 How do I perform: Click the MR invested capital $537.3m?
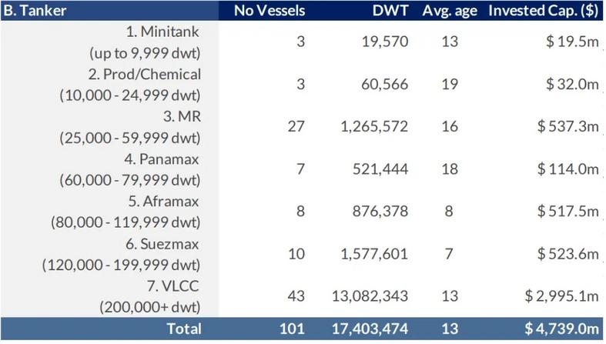(x=566, y=125)
